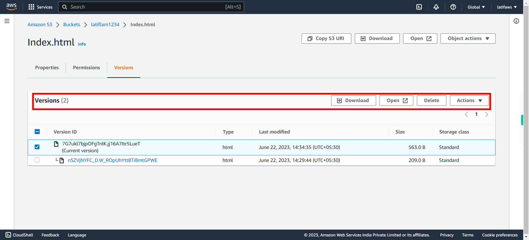Screen dimensions: 529x240
Task: Click June 22, 2023, 14:29:44 timestamp
Action: [299, 160]
